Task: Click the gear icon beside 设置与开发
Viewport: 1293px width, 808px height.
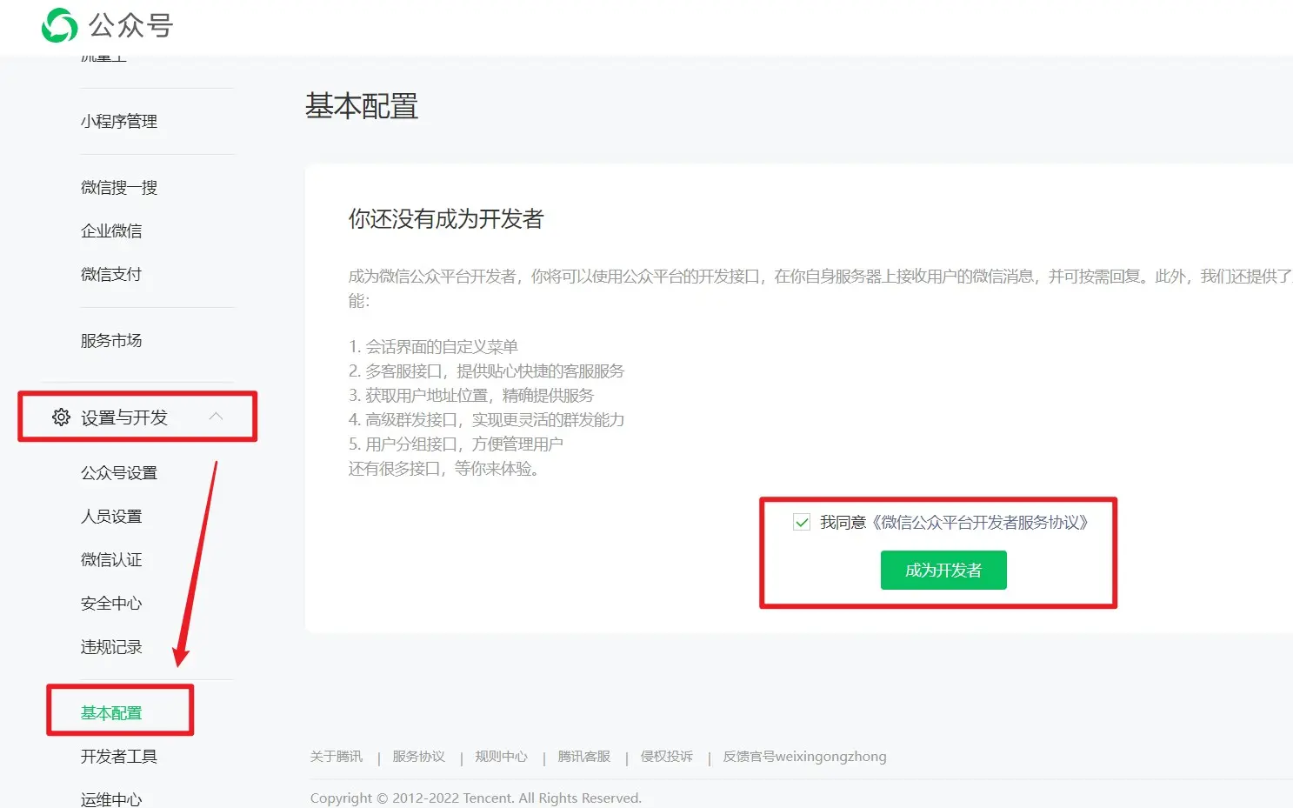Action: coord(61,417)
